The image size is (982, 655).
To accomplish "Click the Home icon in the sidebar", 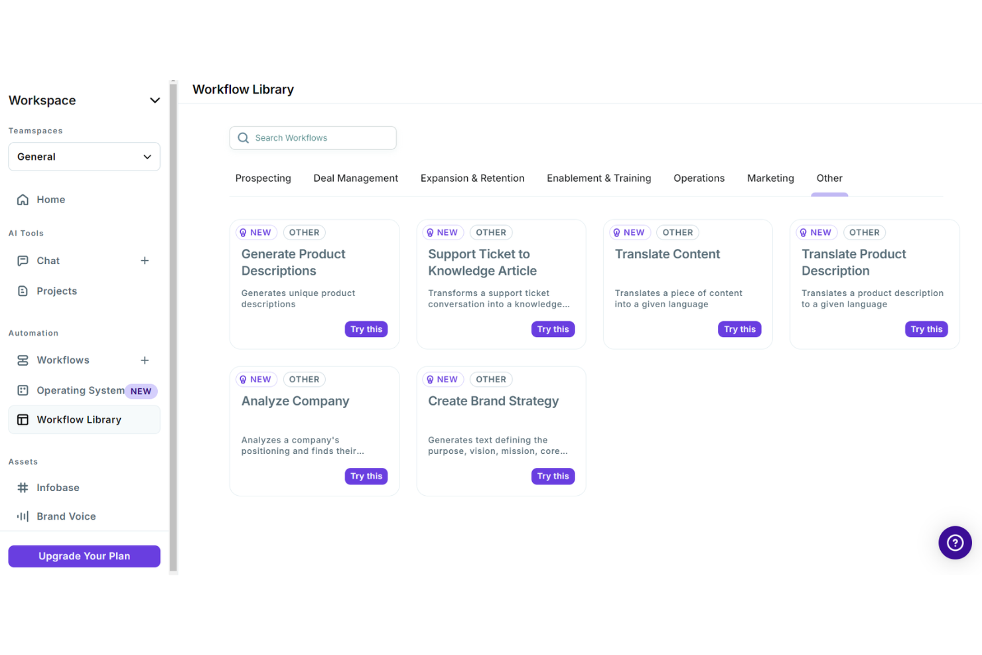I will pyautogui.click(x=23, y=199).
